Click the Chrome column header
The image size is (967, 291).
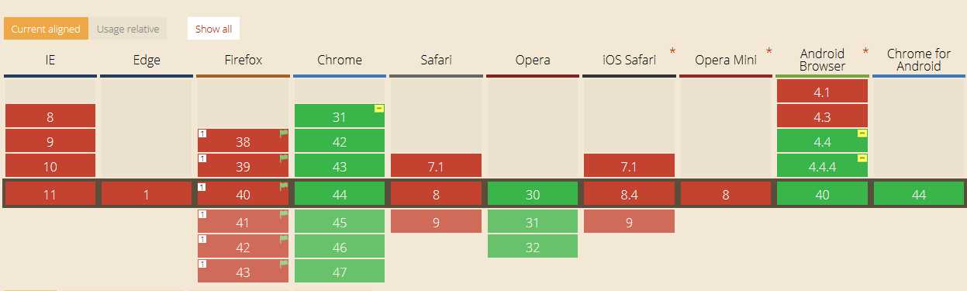[x=340, y=61]
